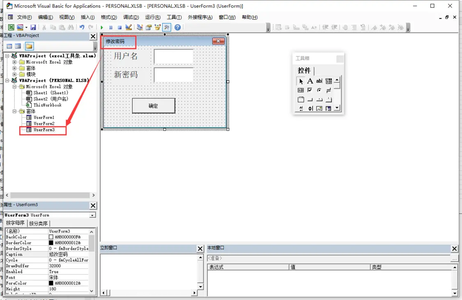Select the CommandButton control in toolbox
This screenshot has width=462, height=300.
coord(310,99)
